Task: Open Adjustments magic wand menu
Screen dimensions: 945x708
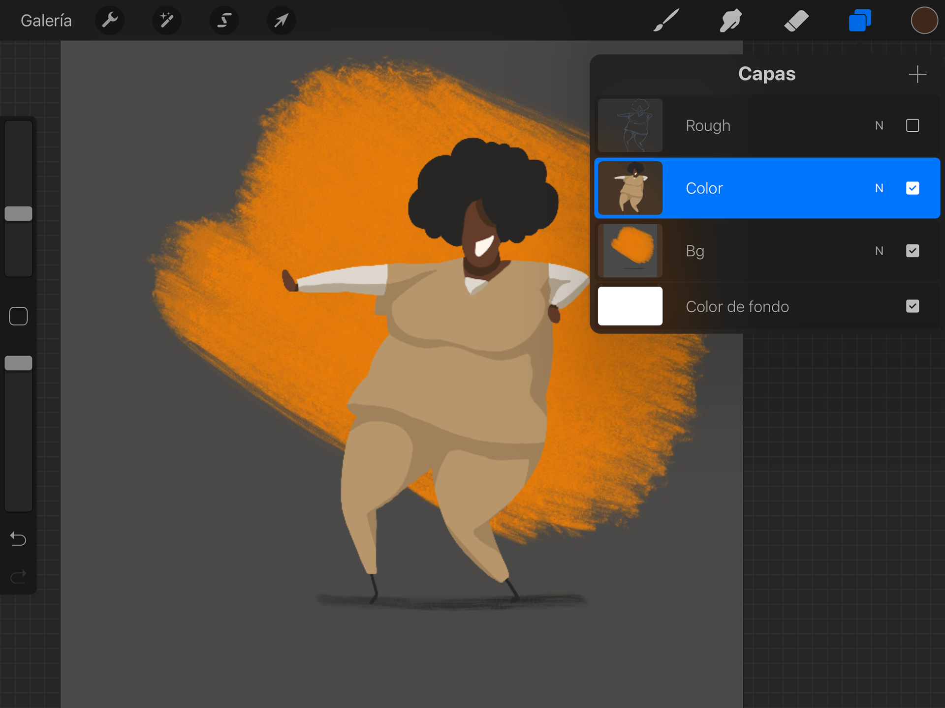Action: [x=167, y=21]
